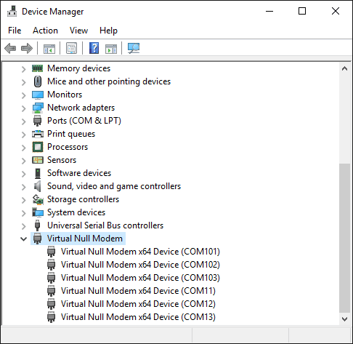Select Virtual Null Modem x64 Device (COM12)
Viewport: 353px width, 344px height.
tap(138, 304)
